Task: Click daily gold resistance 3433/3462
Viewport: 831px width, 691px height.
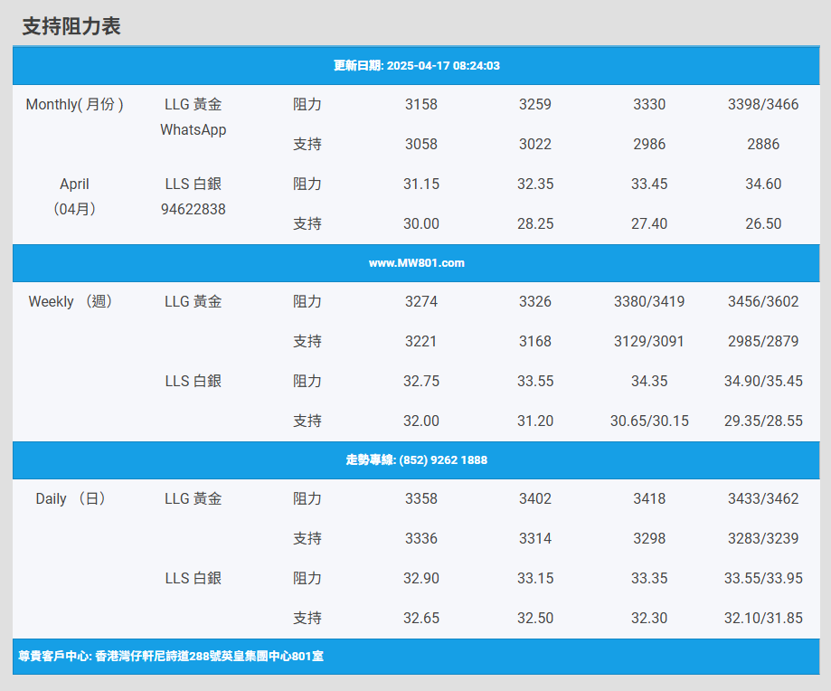Action: click(x=763, y=498)
